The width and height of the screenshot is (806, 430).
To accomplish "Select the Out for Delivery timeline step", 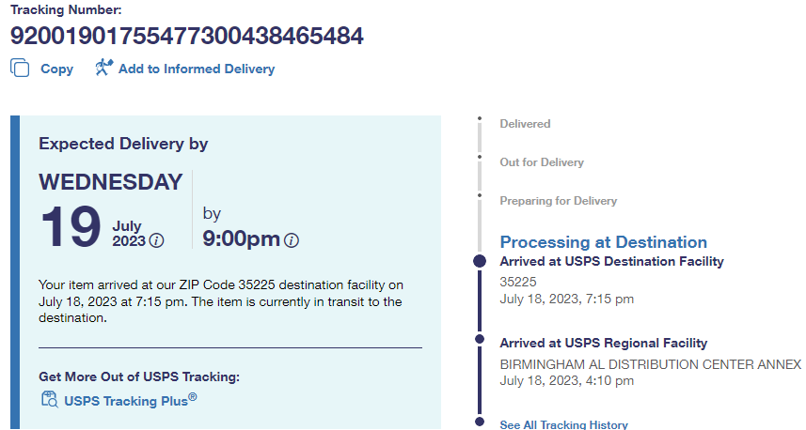I will point(542,162).
